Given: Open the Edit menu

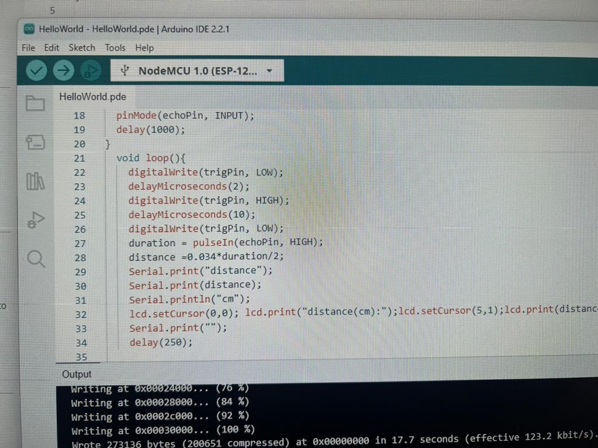Looking at the screenshot, I should pyautogui.click(x=51, y=48).
